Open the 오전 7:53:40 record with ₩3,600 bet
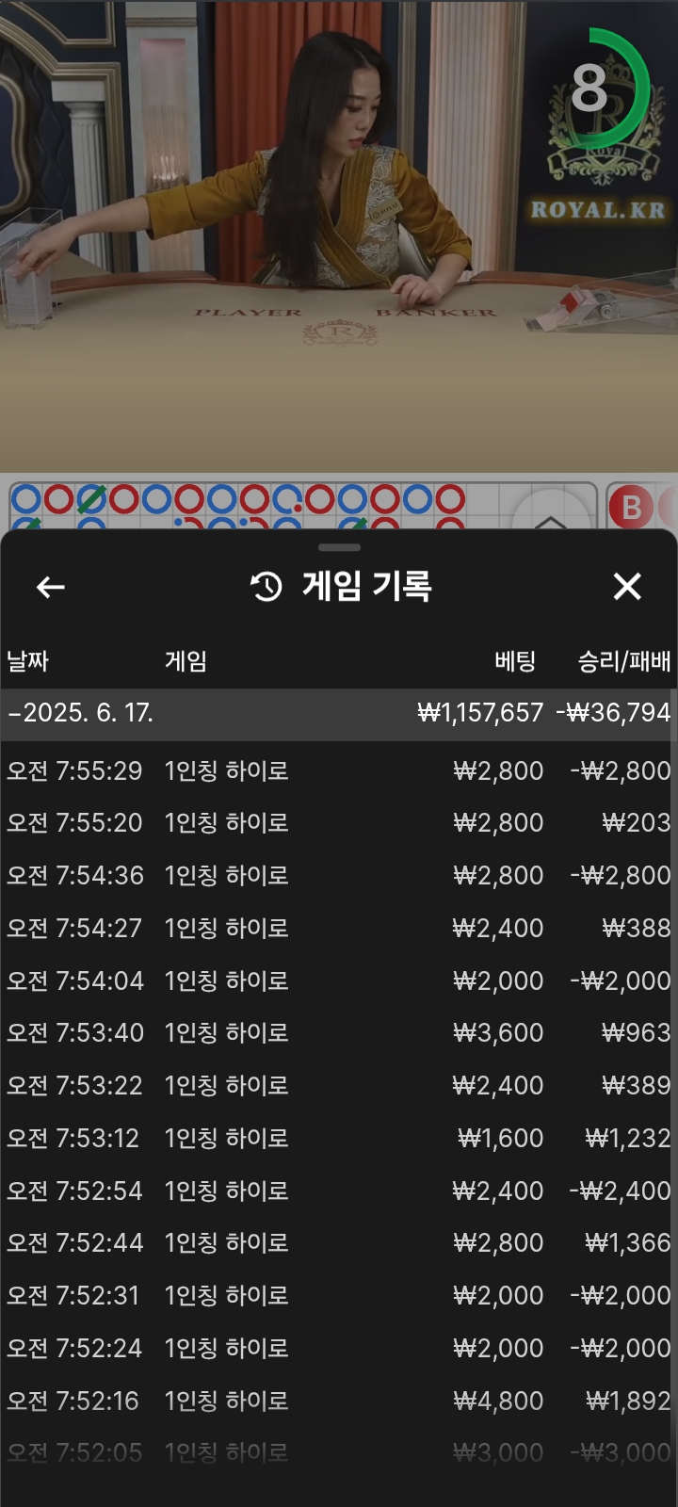The image size is (678, 1507). click(x=339, y=1033)
